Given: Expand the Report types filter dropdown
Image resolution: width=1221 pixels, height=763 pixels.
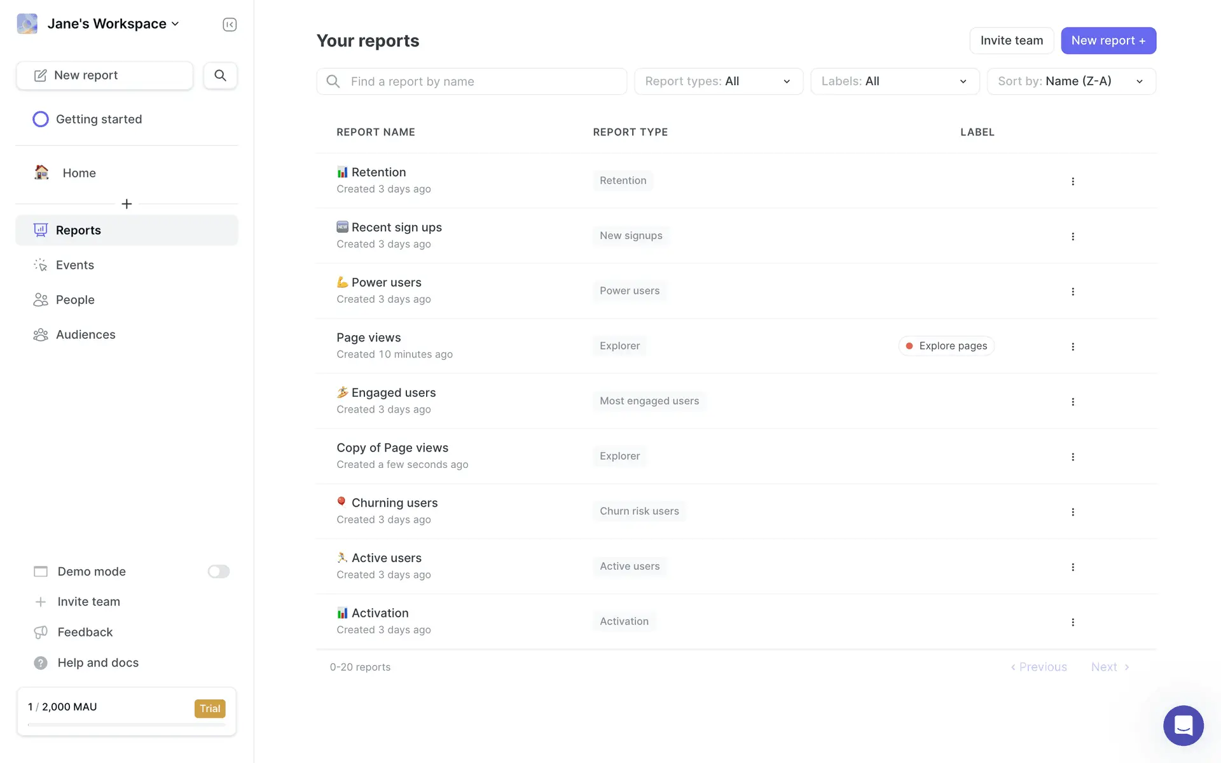Looking at the screenshot, I should tap(719, 81).
